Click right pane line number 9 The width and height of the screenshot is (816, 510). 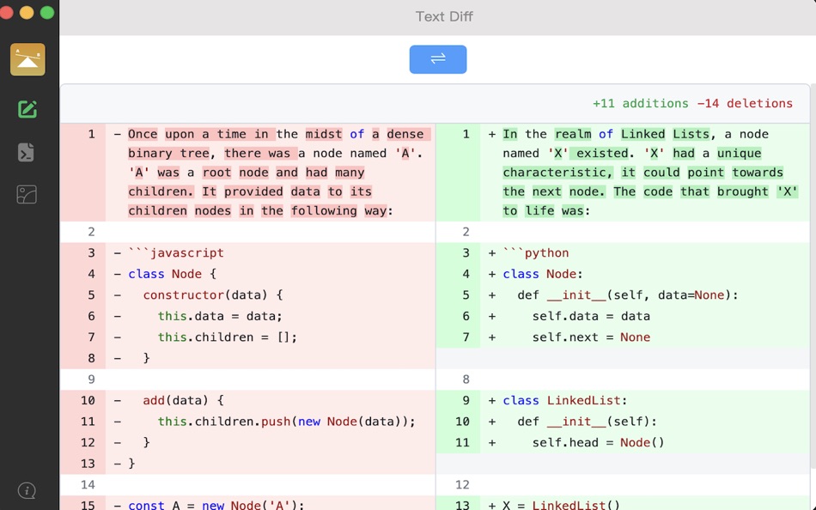(x=466, y=400)
